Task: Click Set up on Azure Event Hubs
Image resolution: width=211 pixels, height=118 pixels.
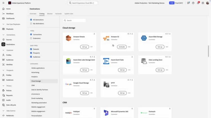Action: coord(122,70)
